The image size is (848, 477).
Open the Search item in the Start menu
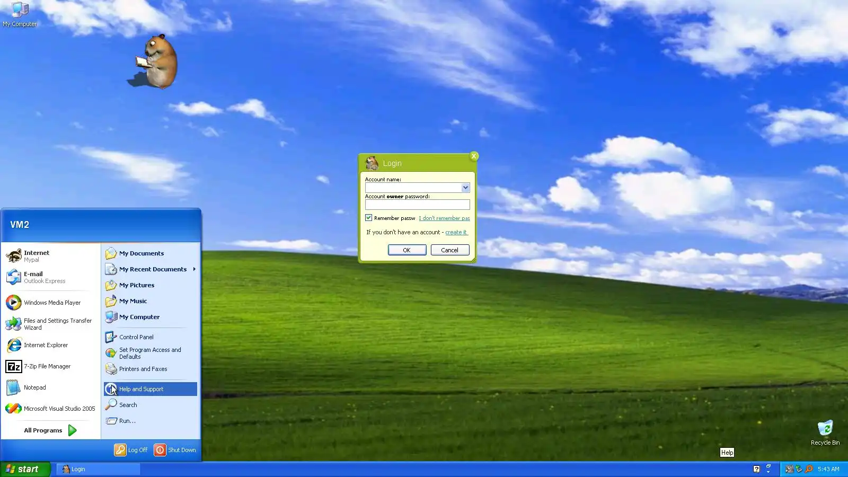[x=151, y=405]
